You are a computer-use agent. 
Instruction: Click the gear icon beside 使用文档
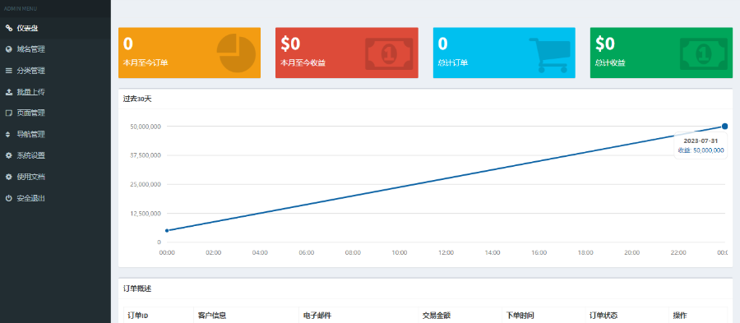[8, 177]
